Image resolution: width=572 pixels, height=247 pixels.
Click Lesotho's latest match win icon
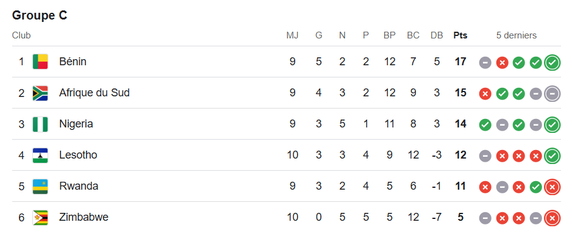click(552, 156)
